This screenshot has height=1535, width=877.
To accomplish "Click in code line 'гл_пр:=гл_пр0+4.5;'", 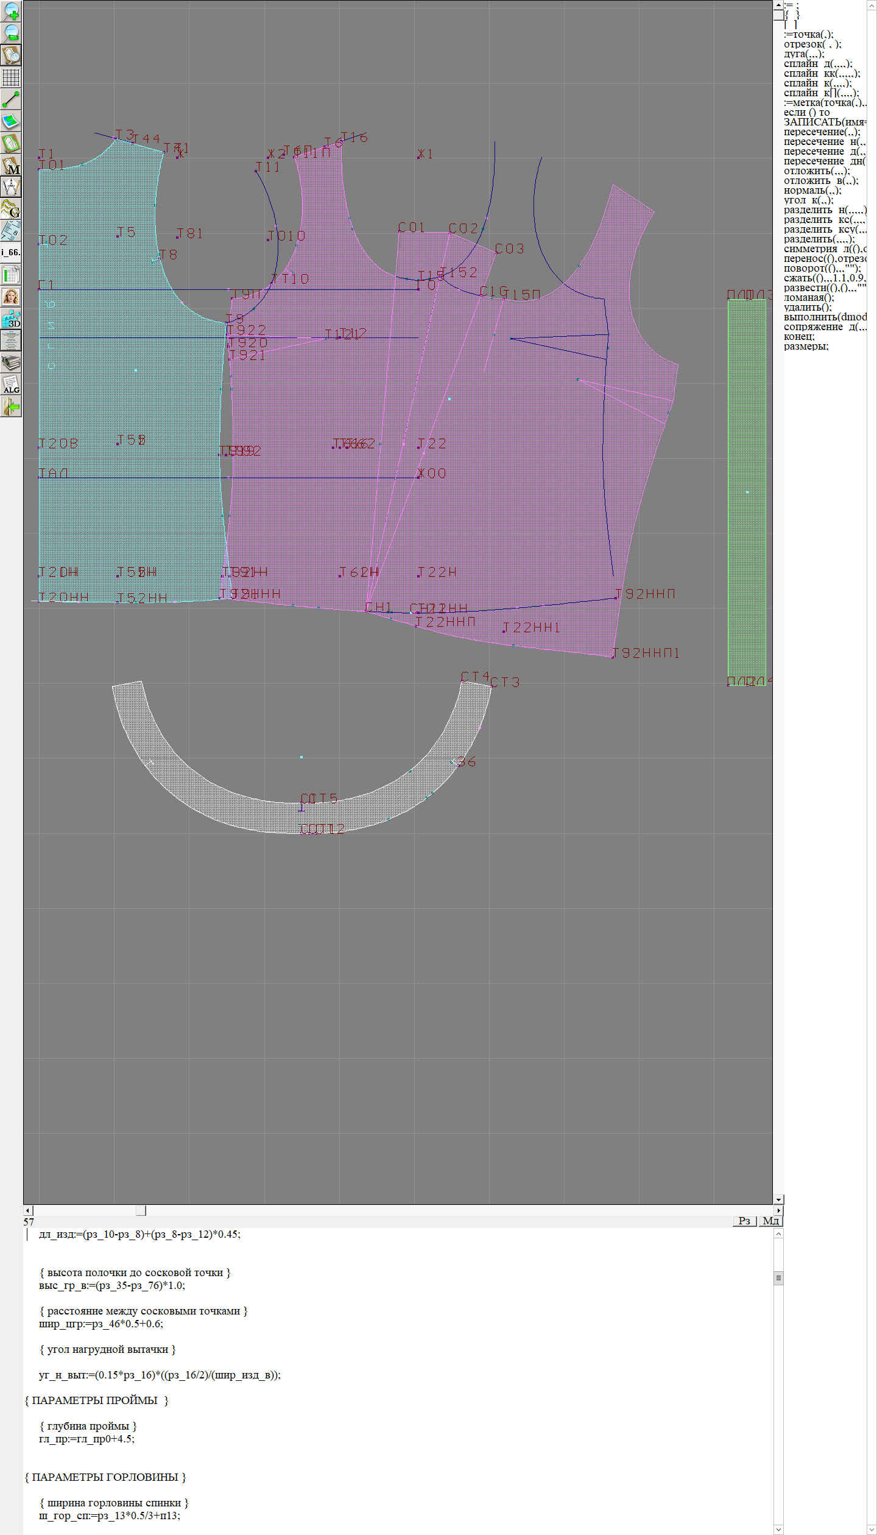I will click(x=86, y=1439).
